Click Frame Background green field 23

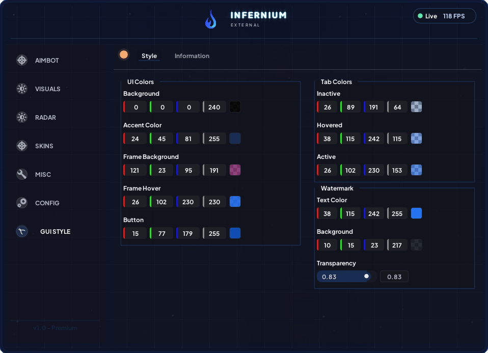click(161, 170)
